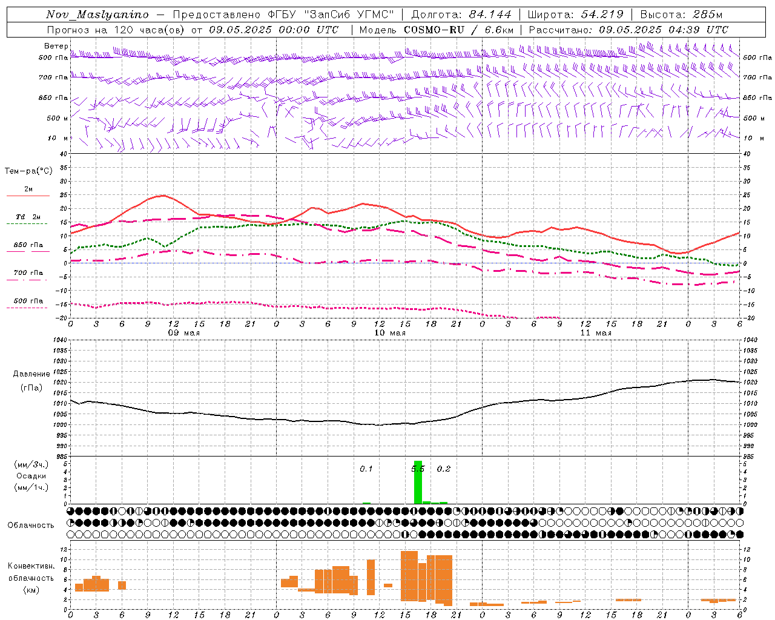This screenshot has width=775, height=620.
Task: Click the 'Модель COSMO-RU / 6.6км' model label
Action: [x=437, y=30]
